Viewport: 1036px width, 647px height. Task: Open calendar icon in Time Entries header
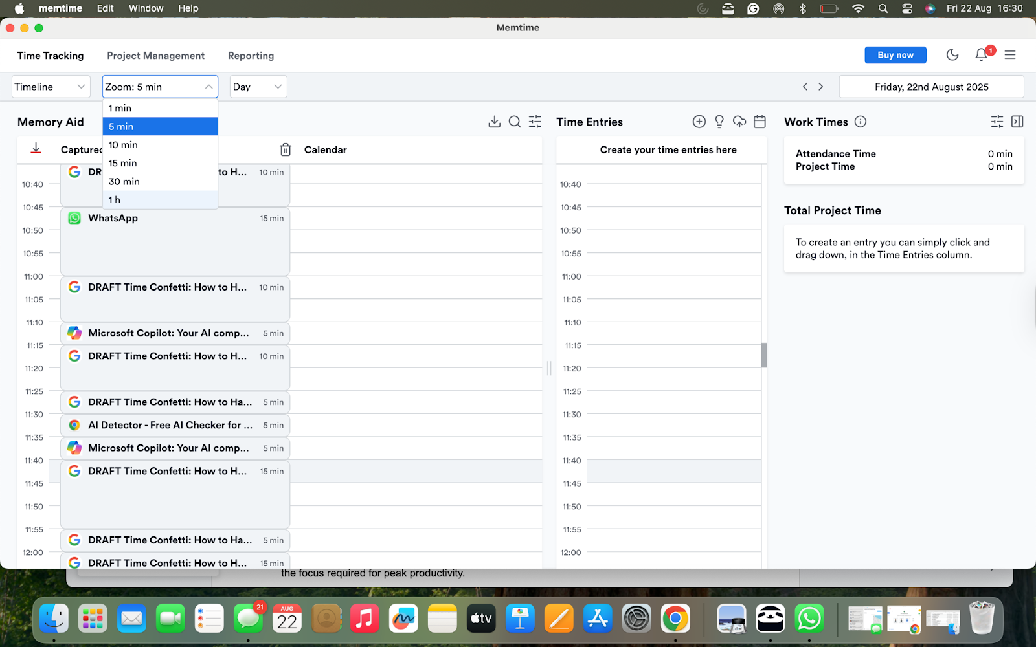tap(760, 122)
